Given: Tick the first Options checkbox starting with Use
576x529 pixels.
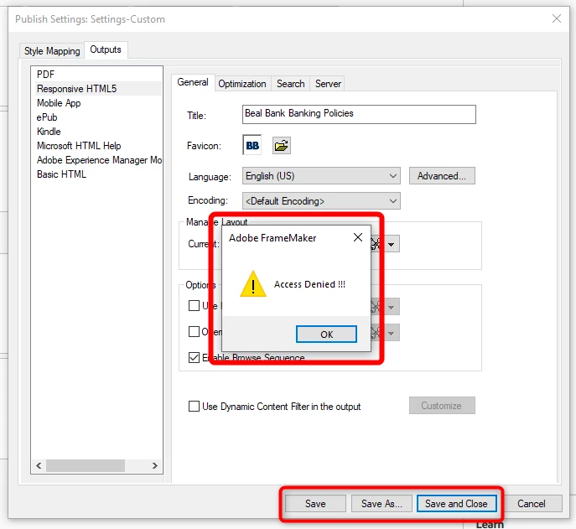Looking at the screenshot, I should 194,306.
